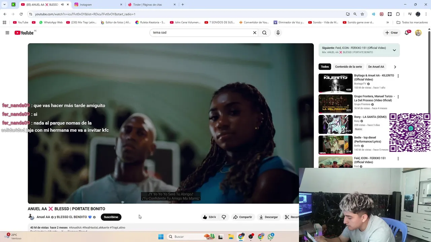Image resolution: width=431 pixels, height=242 pixels.
Task: Collapse the Mix playlist panel chevron
Action: point(394,50)
